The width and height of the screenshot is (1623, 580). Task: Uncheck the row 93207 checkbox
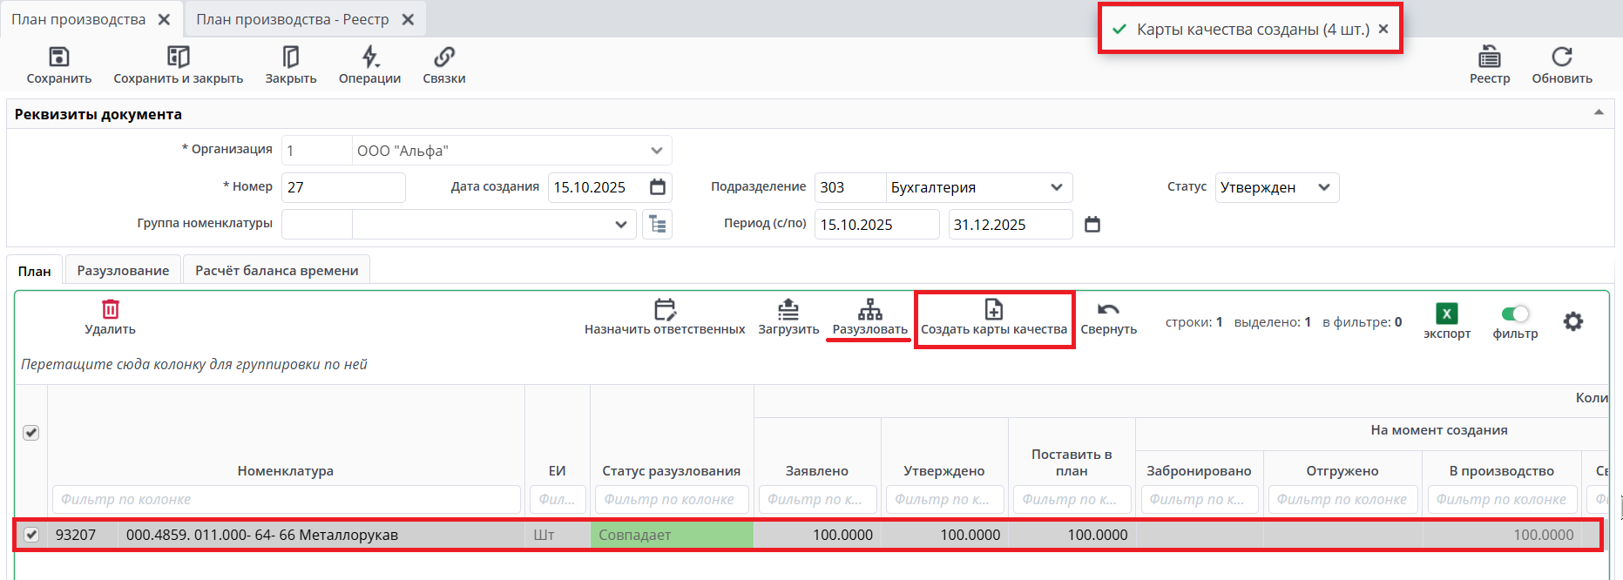click(x=31, y=535)
